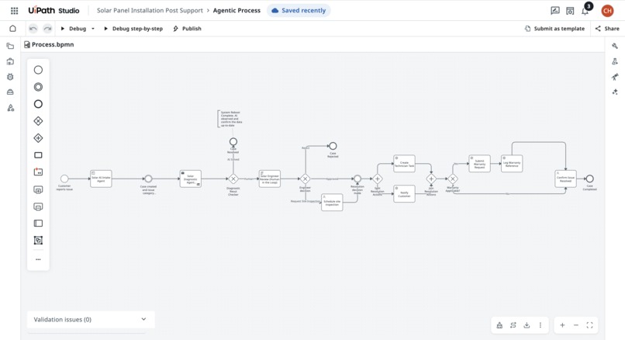625x340 pixels.
Task: Select the Case Completed end event
Action: pos(590,179)
